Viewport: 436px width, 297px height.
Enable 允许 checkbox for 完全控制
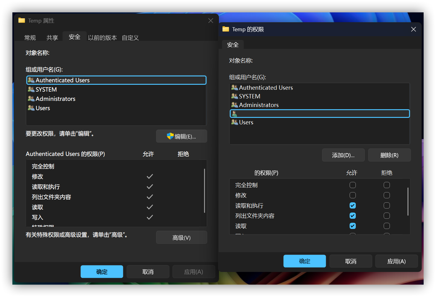(x=353, y=185)
